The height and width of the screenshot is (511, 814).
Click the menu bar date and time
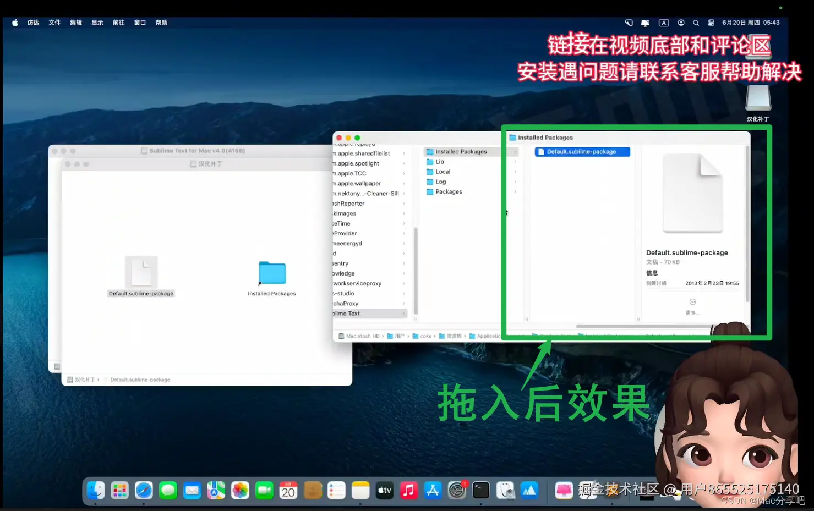coord(751,23)
